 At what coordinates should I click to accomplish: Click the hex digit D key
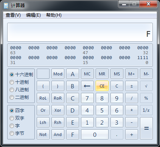(73, 110)
